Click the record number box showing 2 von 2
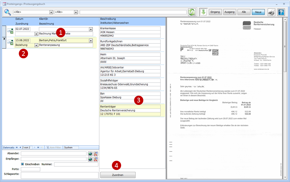 27,147
